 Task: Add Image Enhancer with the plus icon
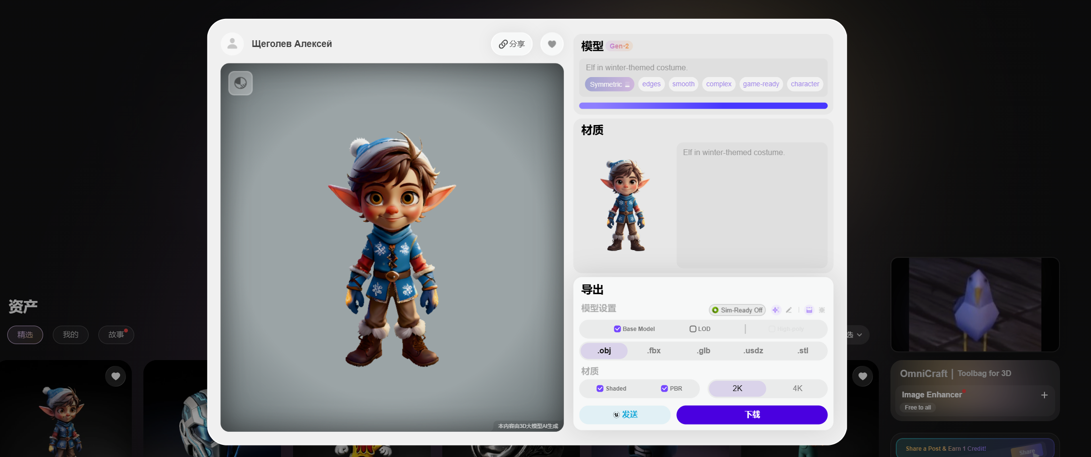tap(1044, 395)
